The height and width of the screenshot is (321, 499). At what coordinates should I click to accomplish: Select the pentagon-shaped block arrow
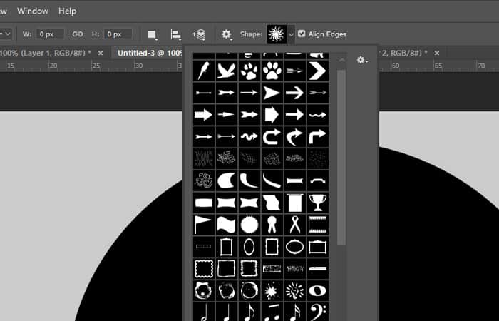pyautogui.click(x=272, y=115)
